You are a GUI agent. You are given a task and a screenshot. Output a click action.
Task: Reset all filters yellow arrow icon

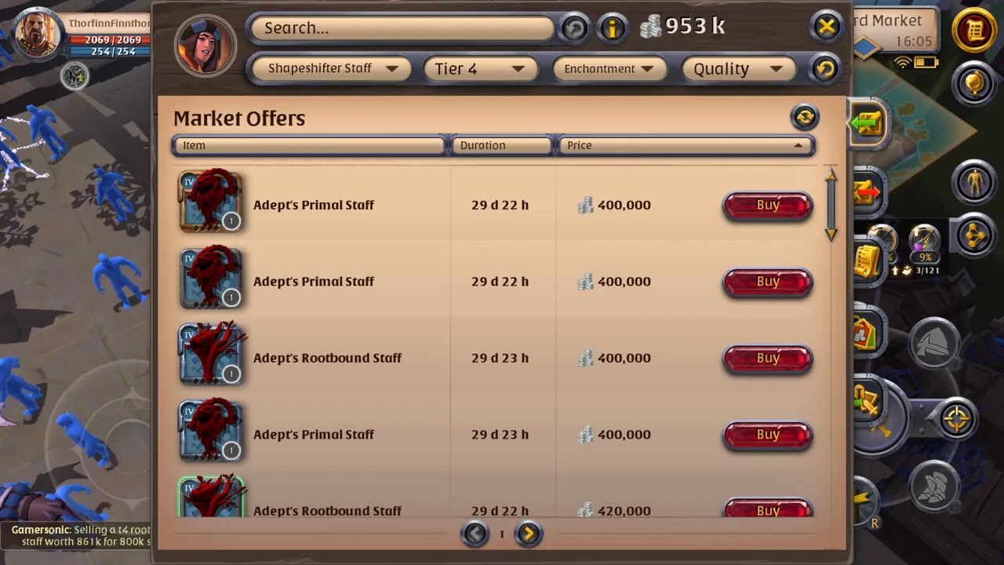(x=824, y=69)
